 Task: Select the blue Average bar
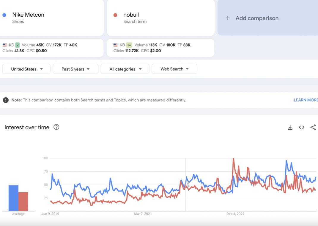pyautogui.click(x=13, y=198)
